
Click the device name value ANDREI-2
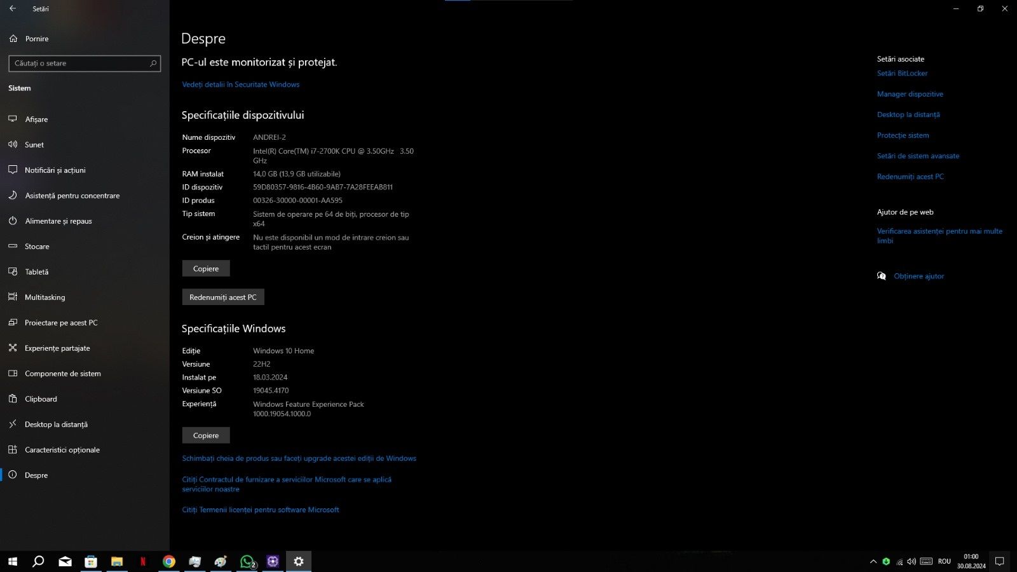(x=270, y=137)
